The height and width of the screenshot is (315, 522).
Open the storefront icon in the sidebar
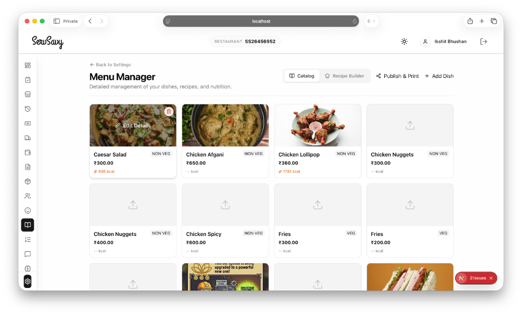[x=28, y=94]
